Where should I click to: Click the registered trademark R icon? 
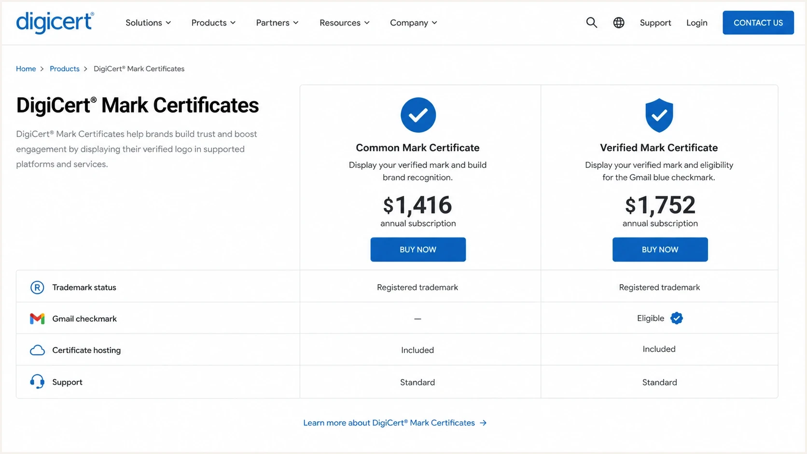coord(37,288)
